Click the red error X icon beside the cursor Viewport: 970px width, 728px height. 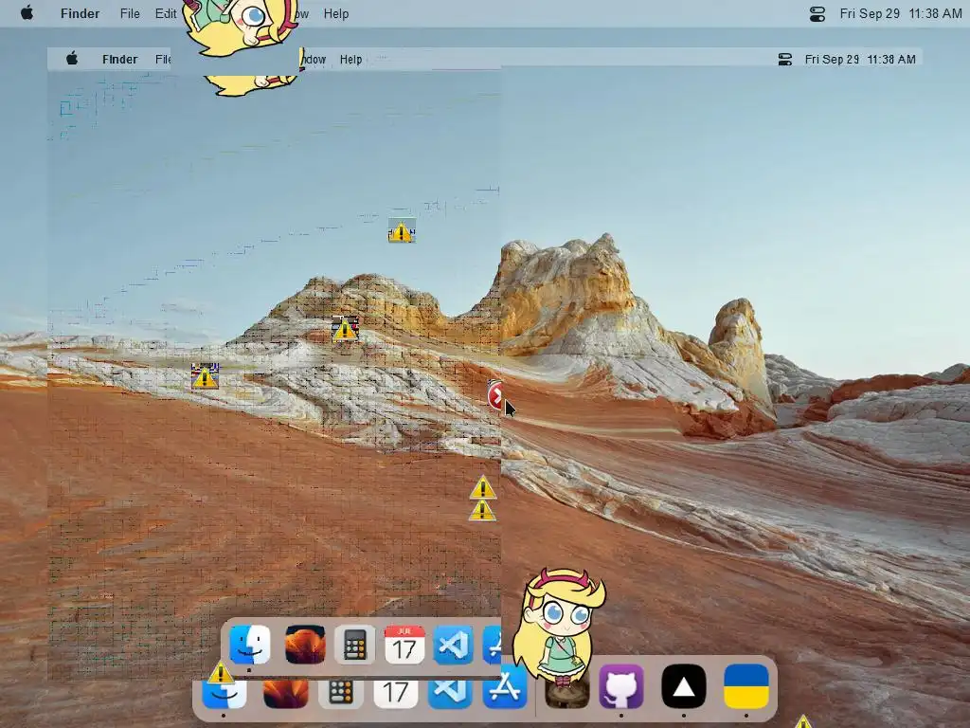click(x=494, y=395)
